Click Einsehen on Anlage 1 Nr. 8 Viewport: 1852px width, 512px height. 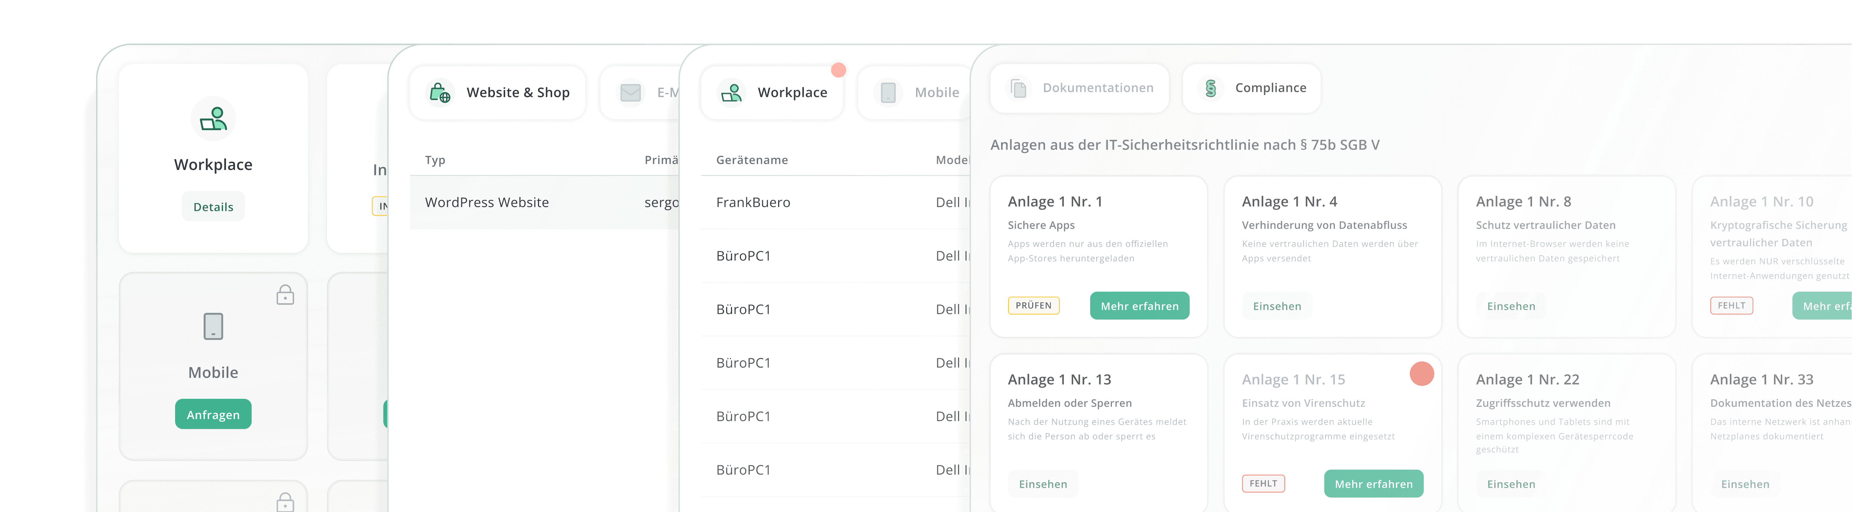coord(1511,306)
